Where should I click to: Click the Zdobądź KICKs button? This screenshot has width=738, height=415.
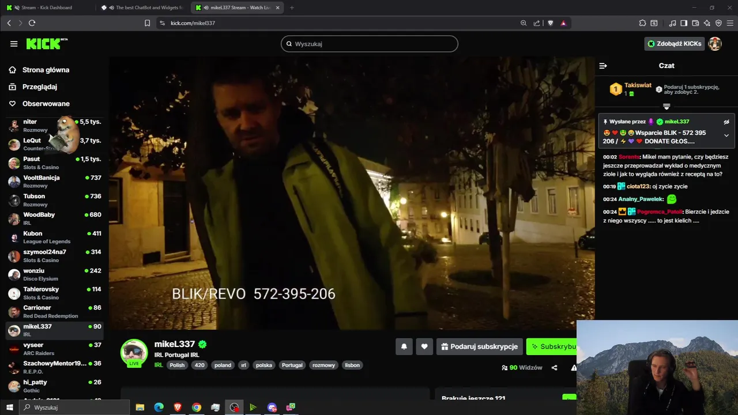675,44
